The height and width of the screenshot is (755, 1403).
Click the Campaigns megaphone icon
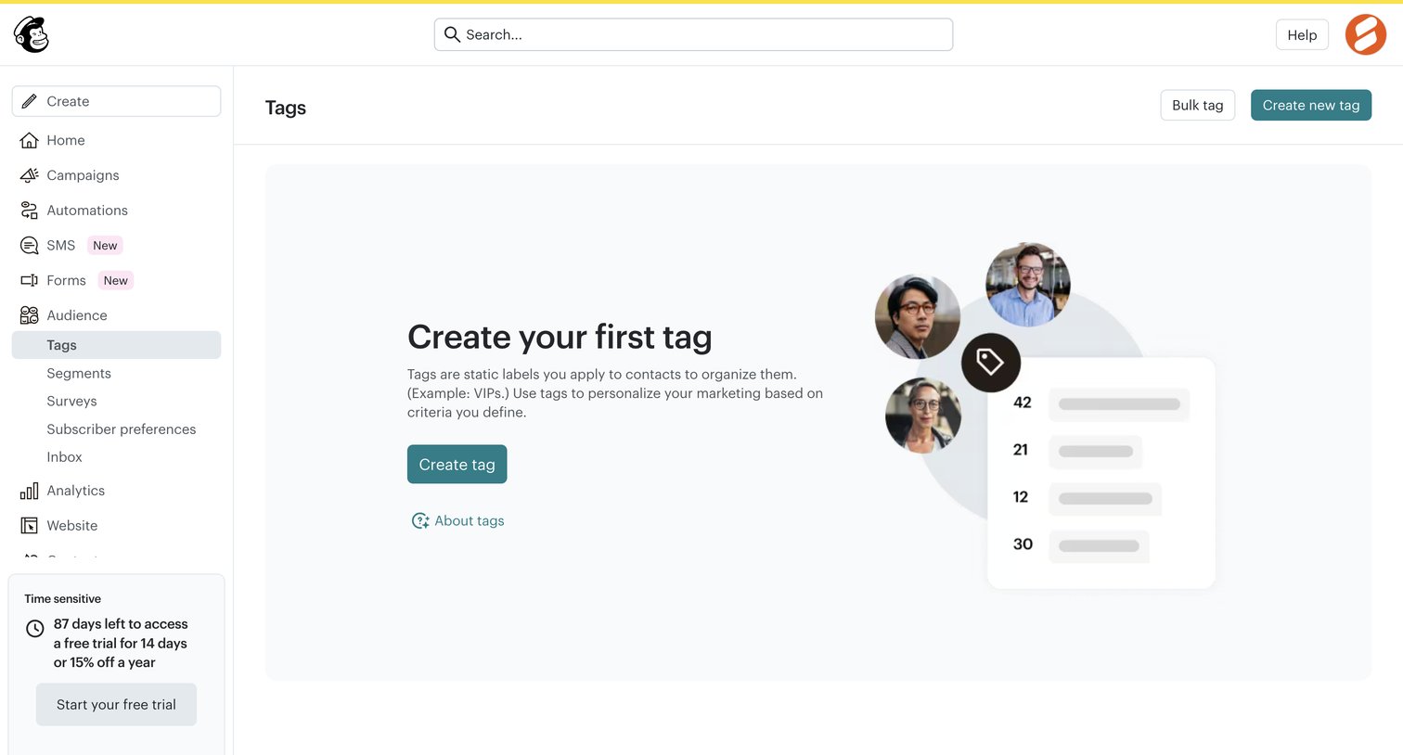pyautogui.click(x=30, y=175)
